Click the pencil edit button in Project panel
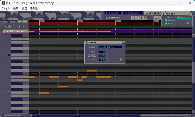 point(121,60)
